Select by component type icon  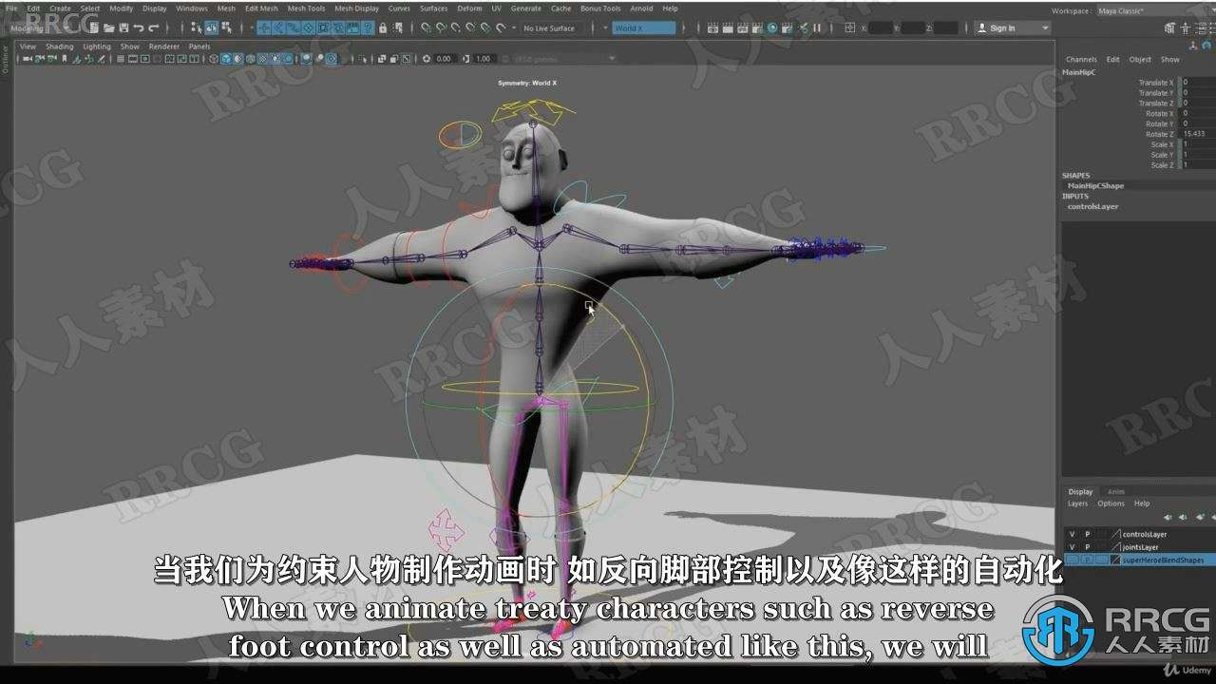tap(226, 28)
